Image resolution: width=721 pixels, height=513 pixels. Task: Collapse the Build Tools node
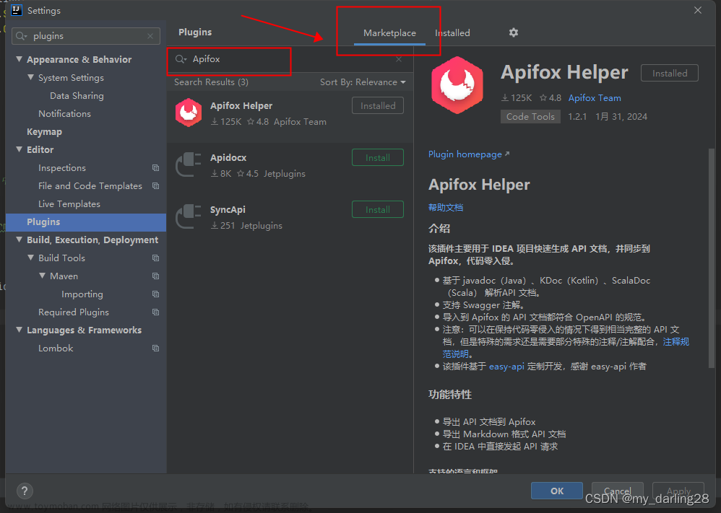click(30, 258)
